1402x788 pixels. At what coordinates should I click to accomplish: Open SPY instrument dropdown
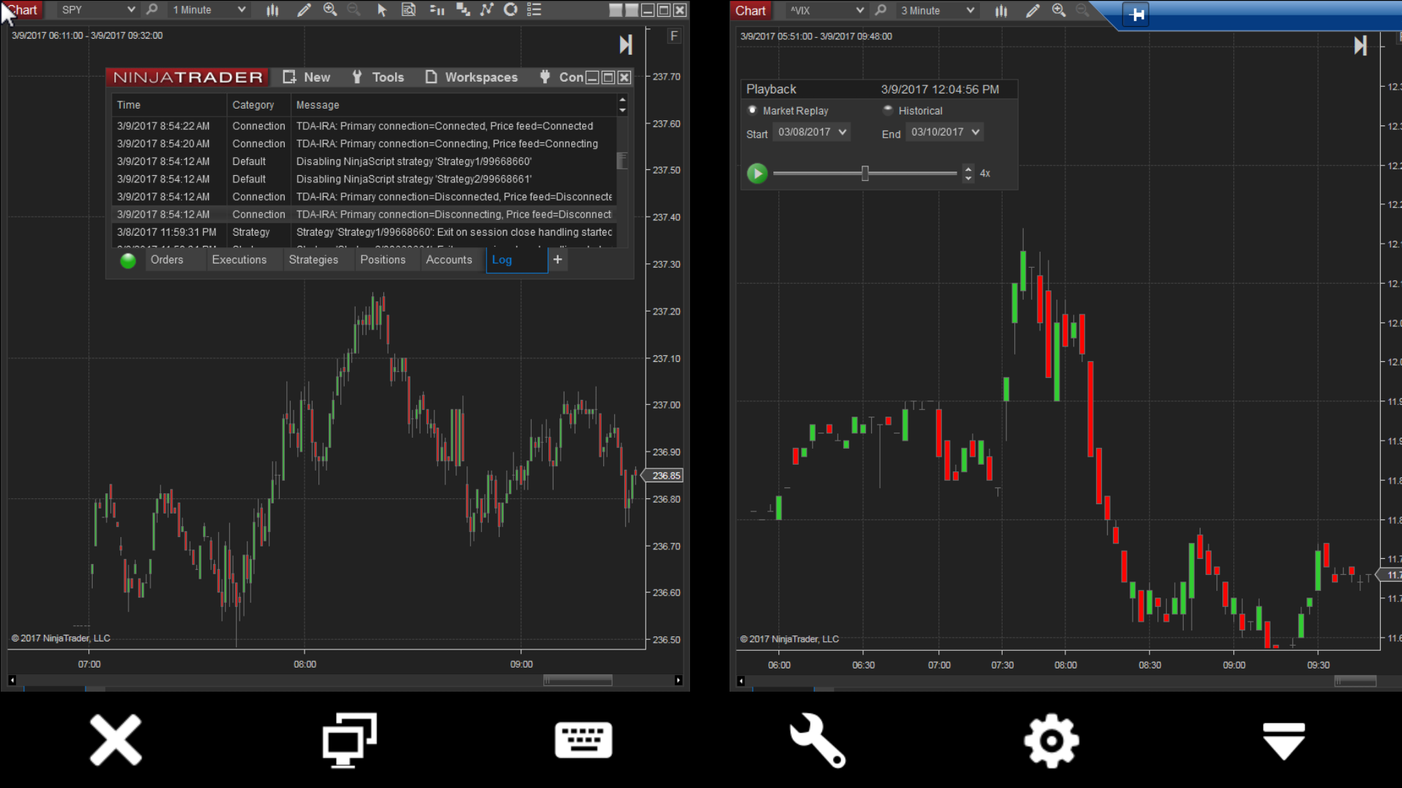pyautogui.click(x=99, y=10)
